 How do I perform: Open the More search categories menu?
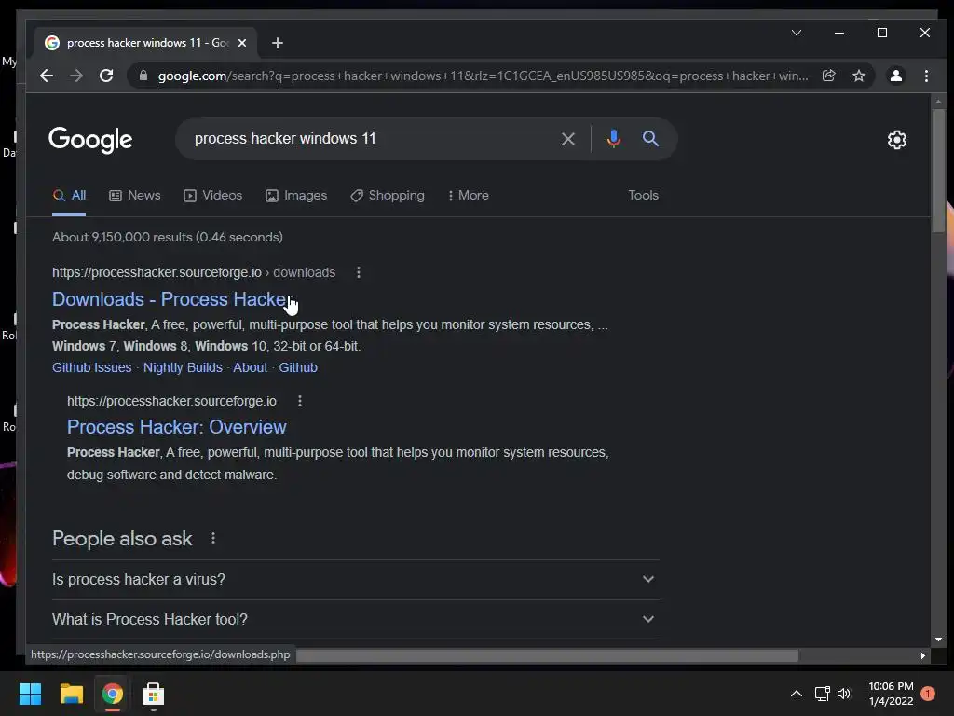point(469,196)
